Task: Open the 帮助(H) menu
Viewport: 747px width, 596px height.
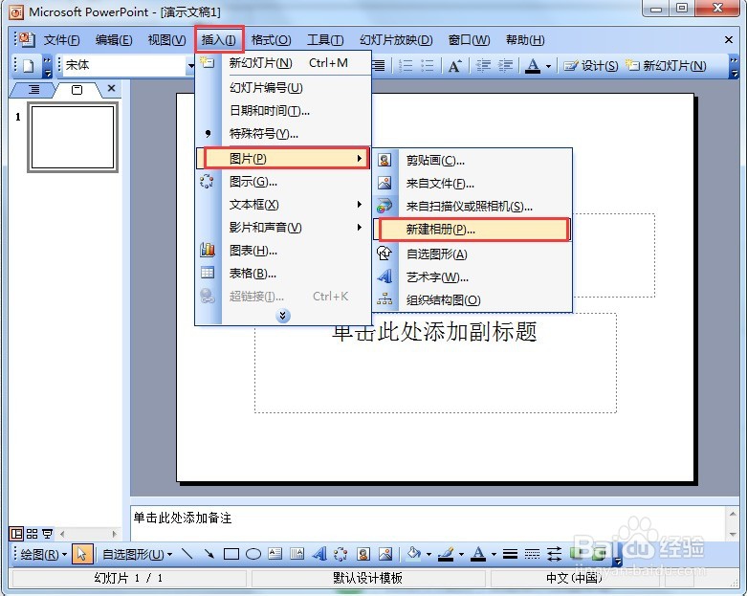Action: click(525, 39)
